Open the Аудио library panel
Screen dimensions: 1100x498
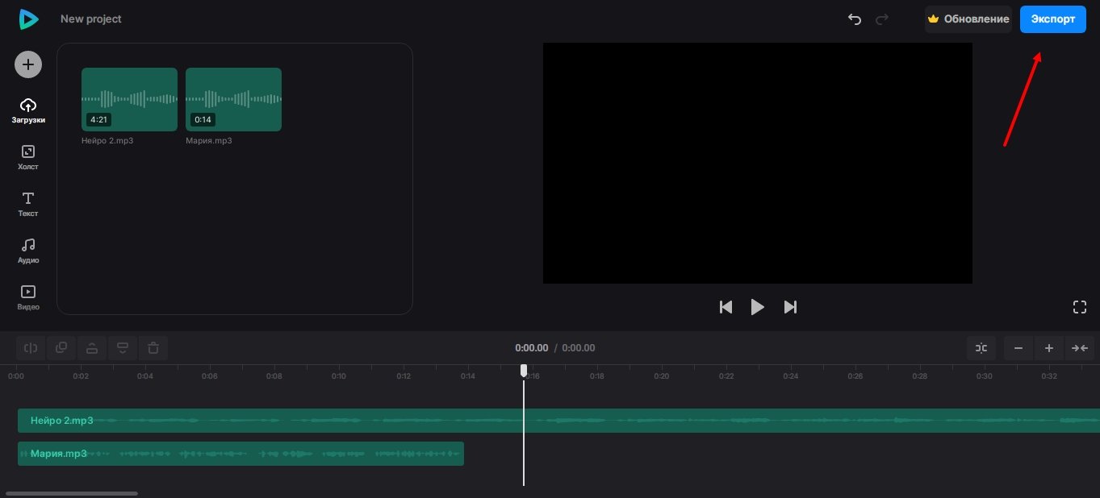click(x=28, y=251)
